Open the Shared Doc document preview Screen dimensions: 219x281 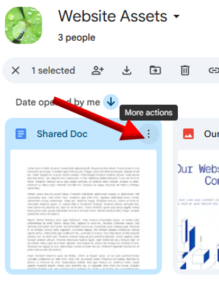[x=84, y=209]
